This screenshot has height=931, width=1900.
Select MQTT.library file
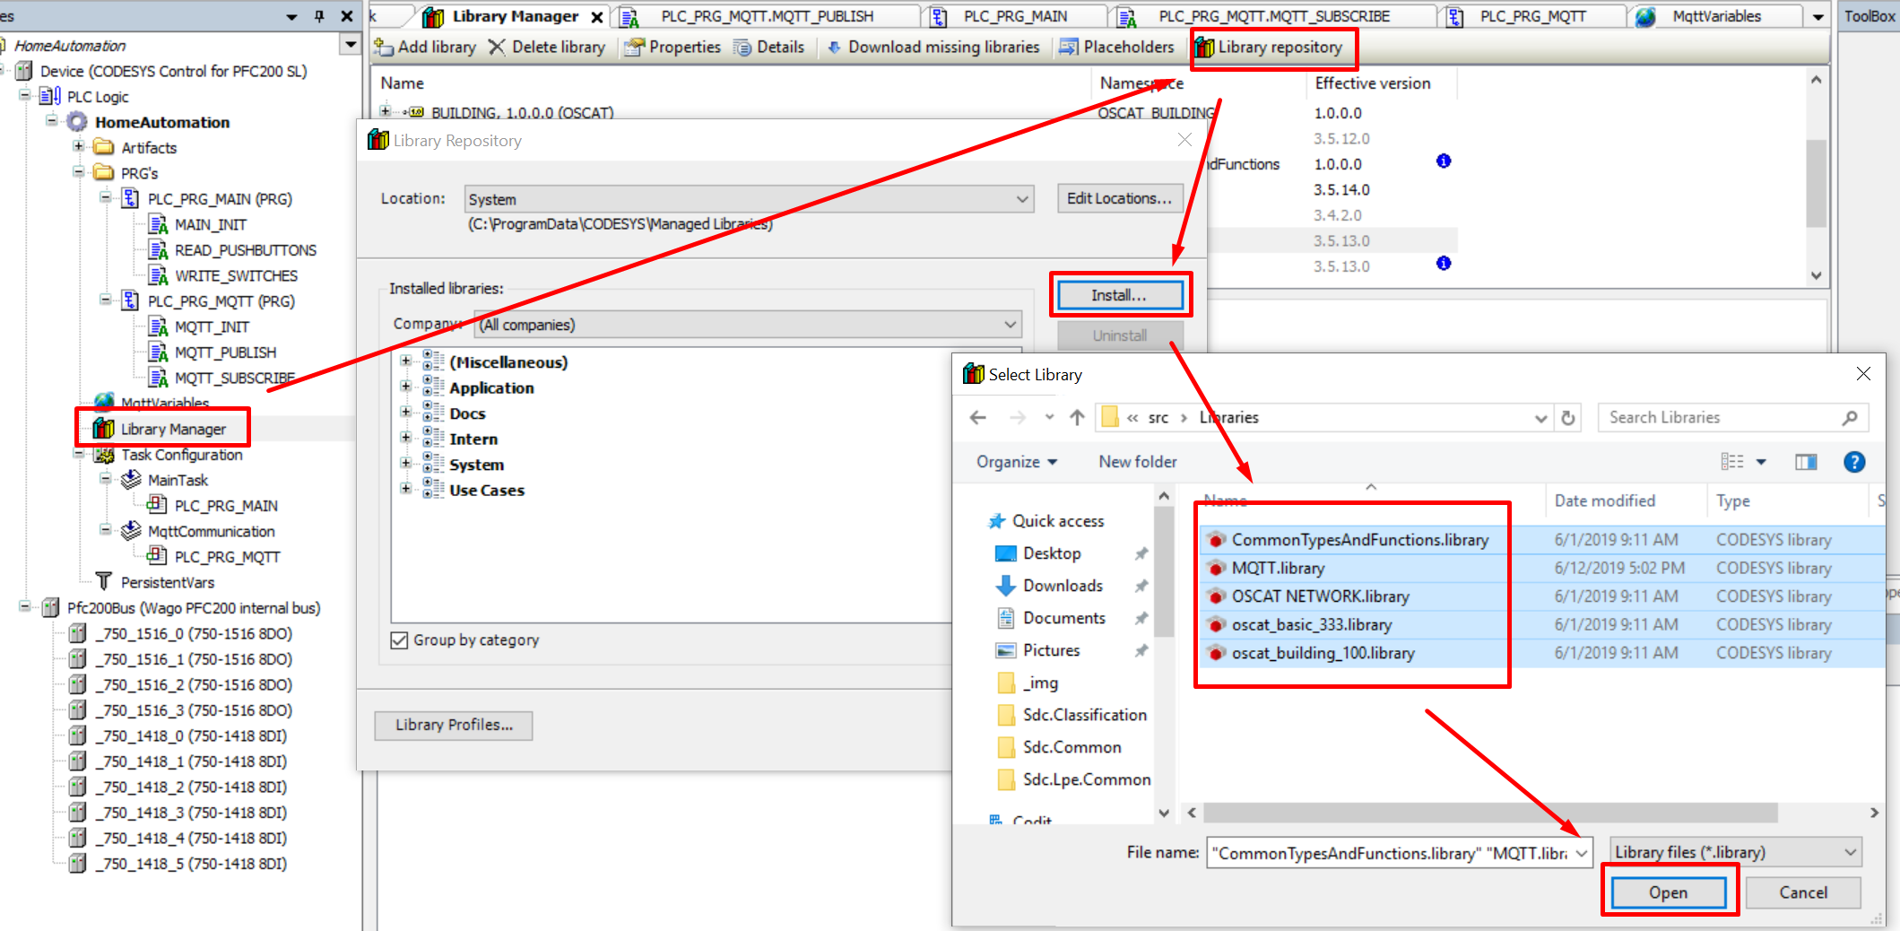point(1278,568)
